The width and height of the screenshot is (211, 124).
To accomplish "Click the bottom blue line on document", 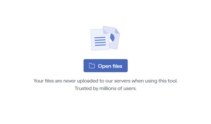I will pyautogui.click(x=100, y=45).
